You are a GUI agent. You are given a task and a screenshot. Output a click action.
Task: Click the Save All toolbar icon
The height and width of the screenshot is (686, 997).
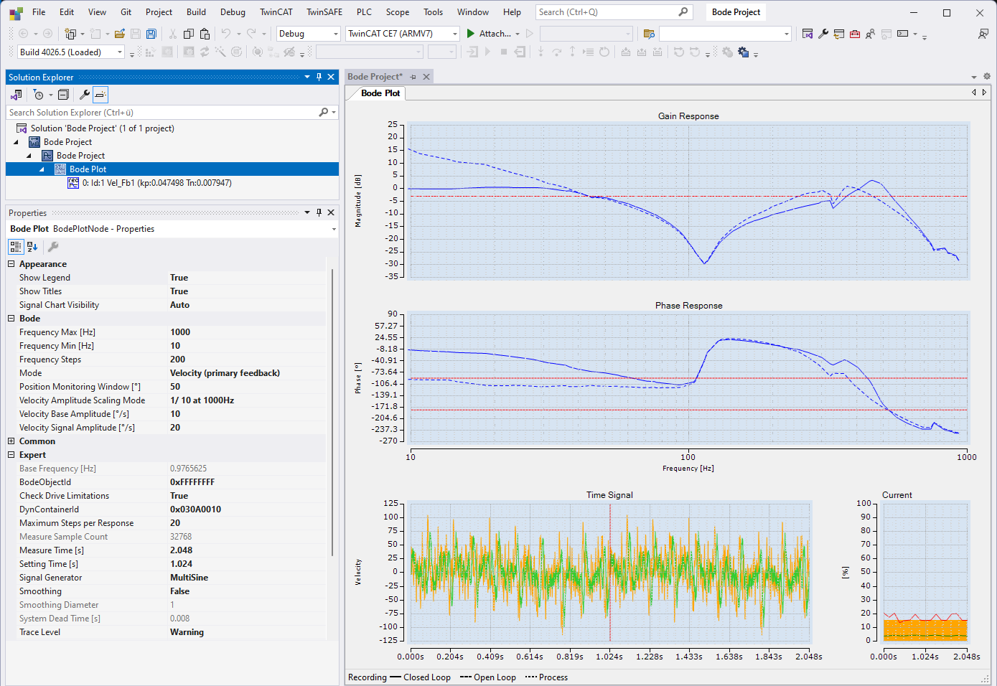pyautogui.click(x=151, y=34)
